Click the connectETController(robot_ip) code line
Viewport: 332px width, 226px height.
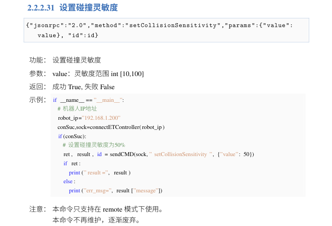(111, 127)
